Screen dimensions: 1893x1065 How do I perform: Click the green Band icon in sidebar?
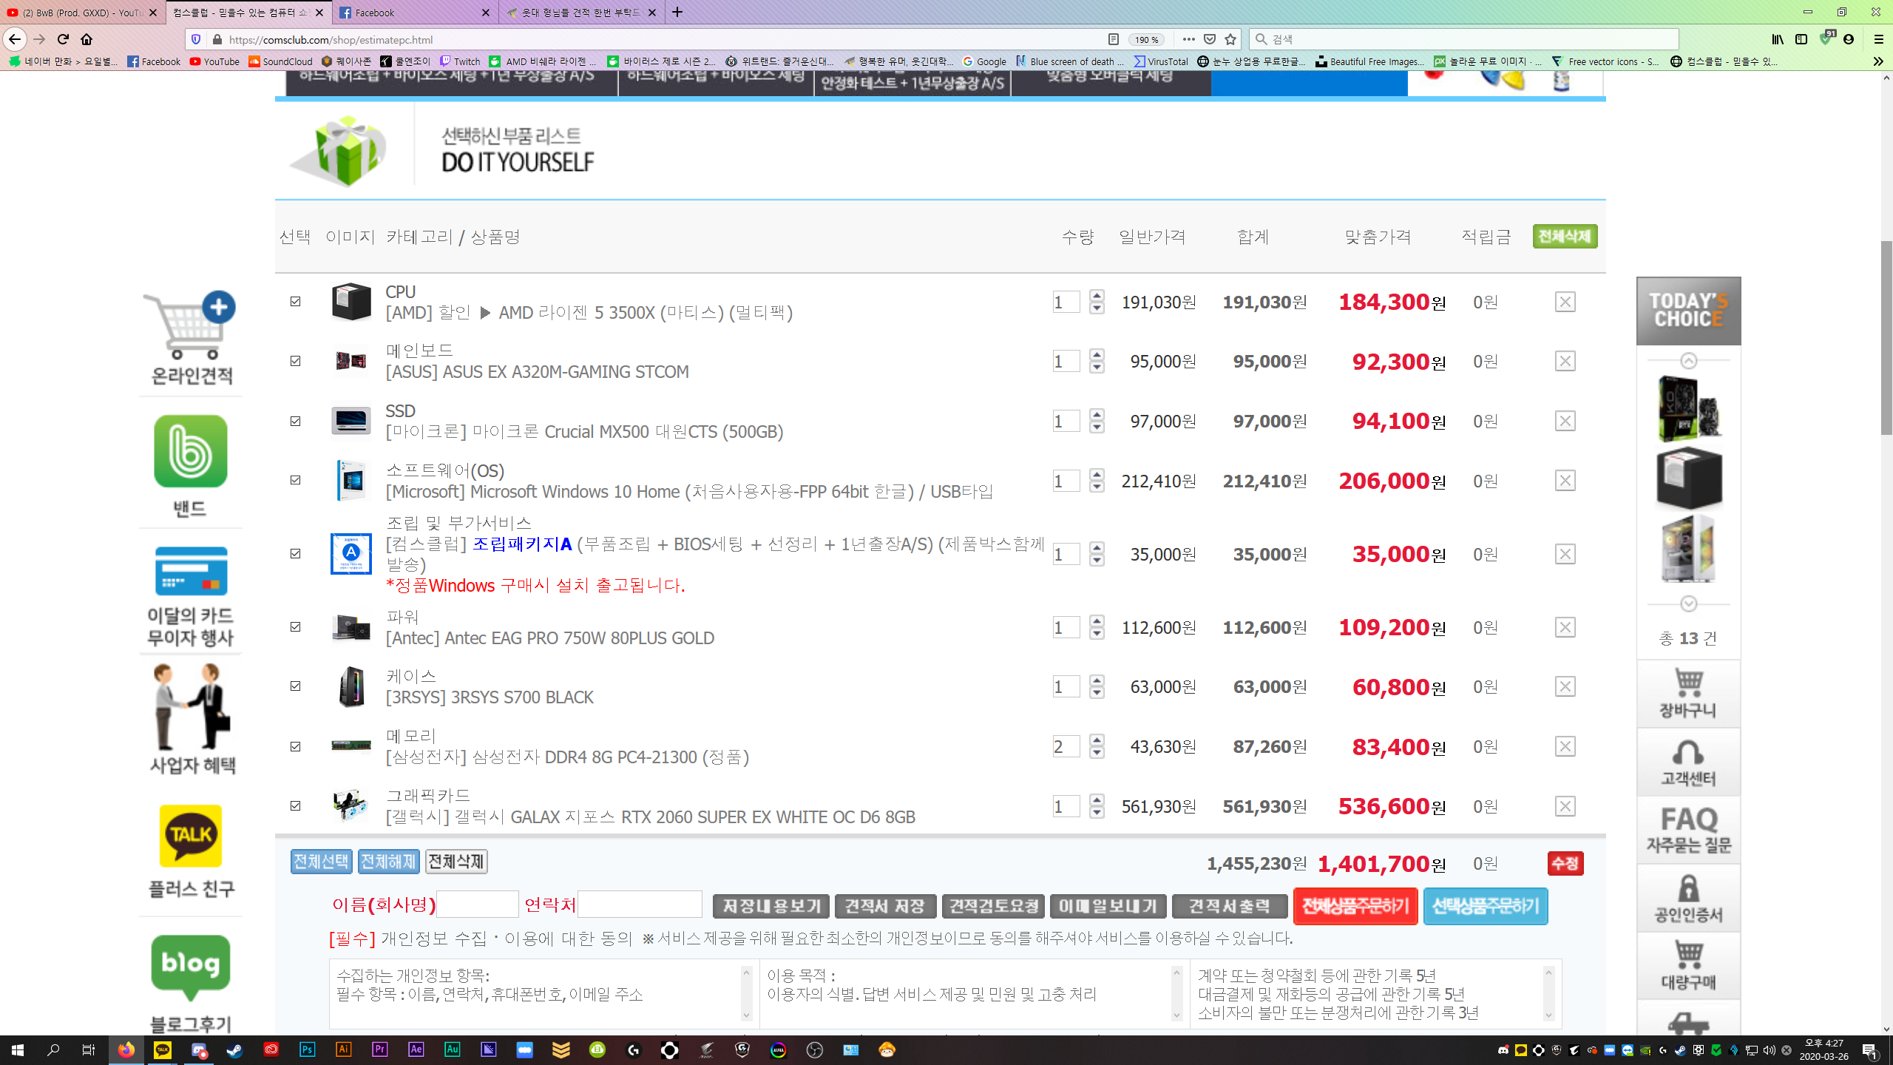pyautogui.click(x=190, y=451)
